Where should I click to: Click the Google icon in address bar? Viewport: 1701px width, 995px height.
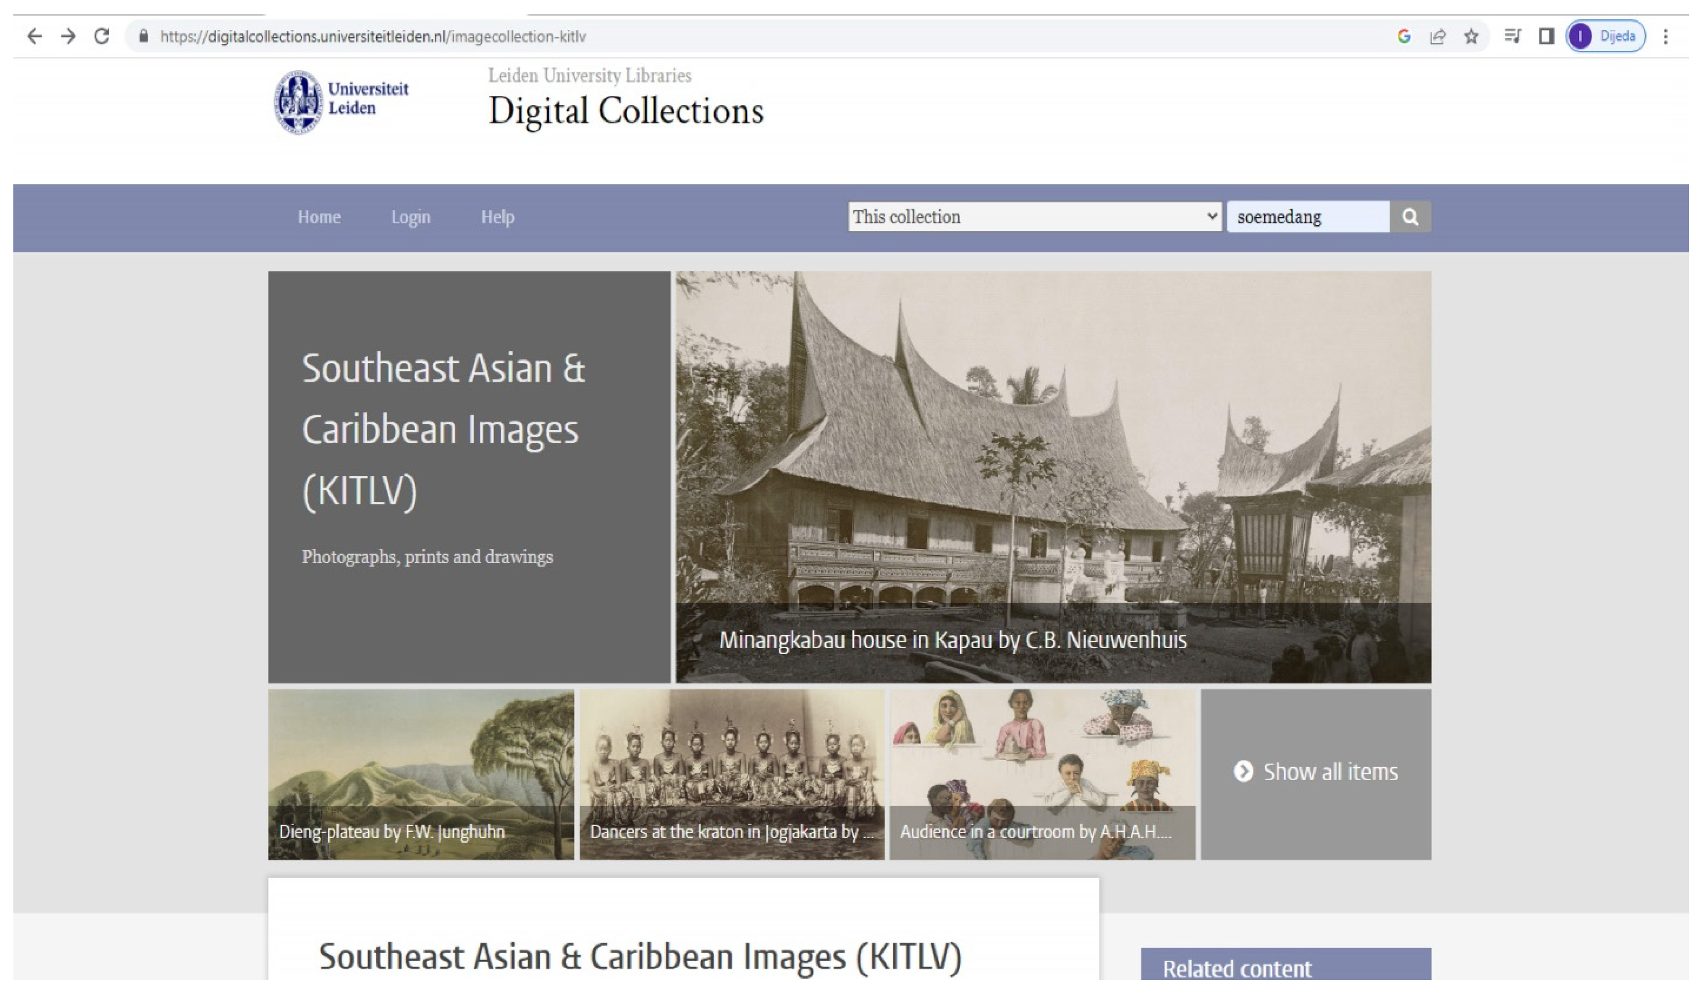point(1404,36)
